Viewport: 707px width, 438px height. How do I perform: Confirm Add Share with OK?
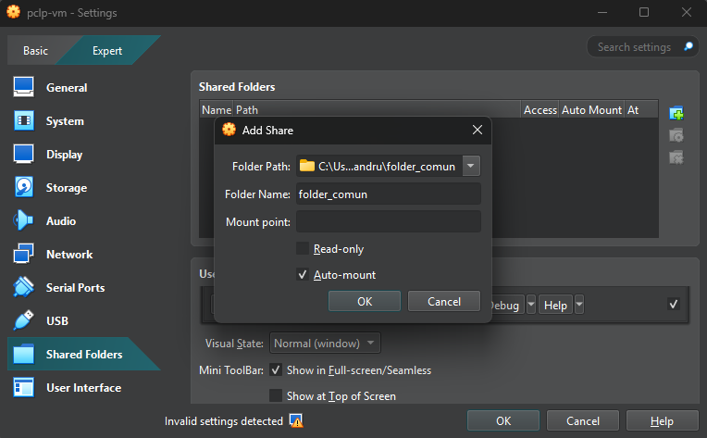[365, 302]
